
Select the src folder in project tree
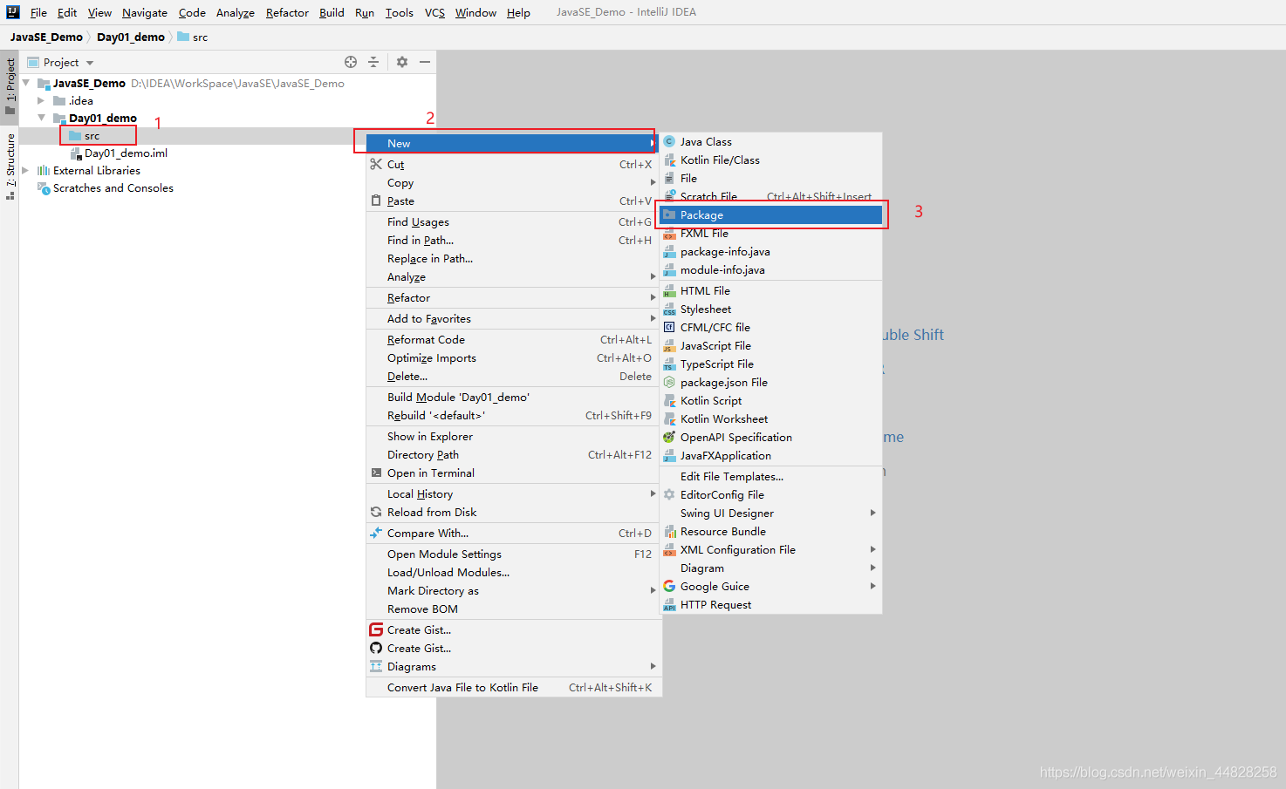(92, 136)
